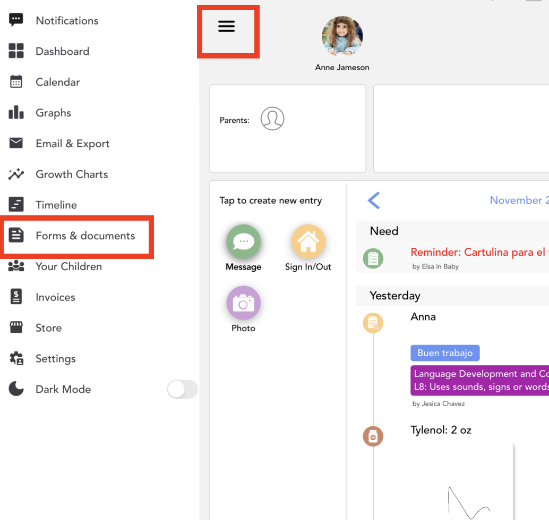
Task: Click the Calendar icon in sidebar
Action: click(16, 81)
